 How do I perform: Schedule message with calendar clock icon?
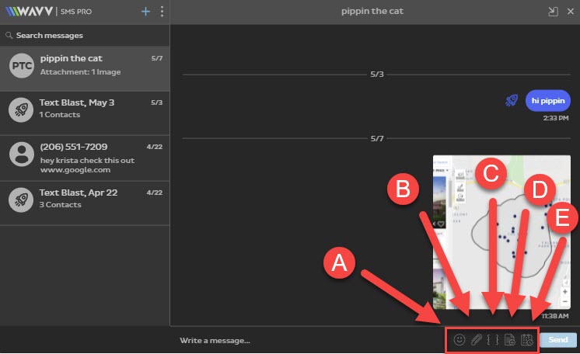[x=526, y=340]
